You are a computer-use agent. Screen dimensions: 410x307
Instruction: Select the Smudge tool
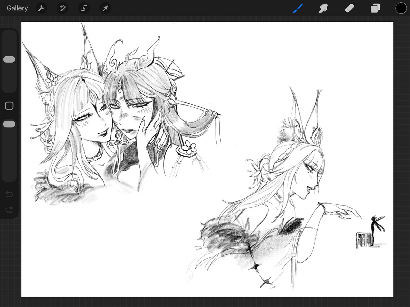pyautogui.click(x=324, y=8)
